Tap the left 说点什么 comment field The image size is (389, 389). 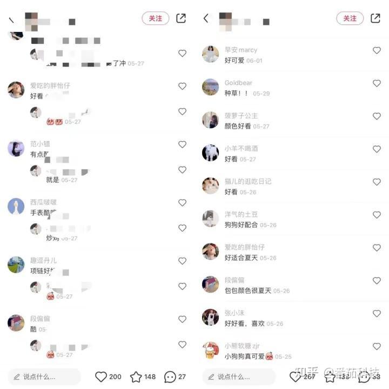pos(44,377)
